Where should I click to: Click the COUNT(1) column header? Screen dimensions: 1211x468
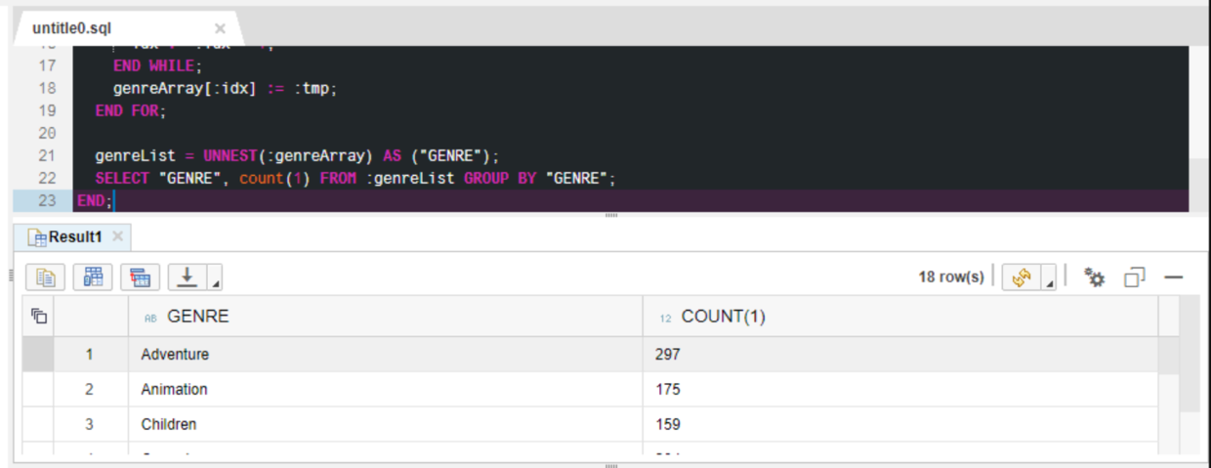click(900, 317)
